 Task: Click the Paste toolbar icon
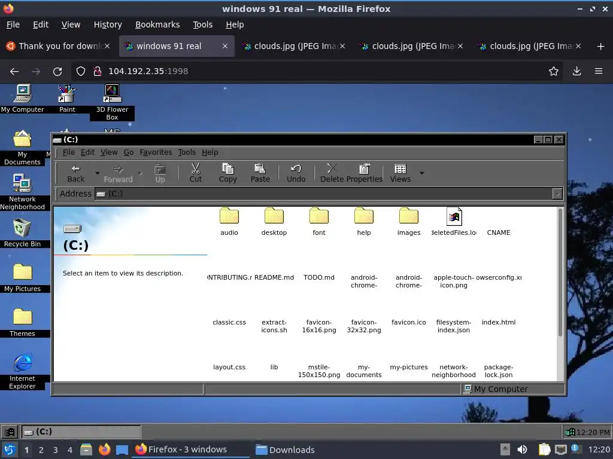coord(260,169)
